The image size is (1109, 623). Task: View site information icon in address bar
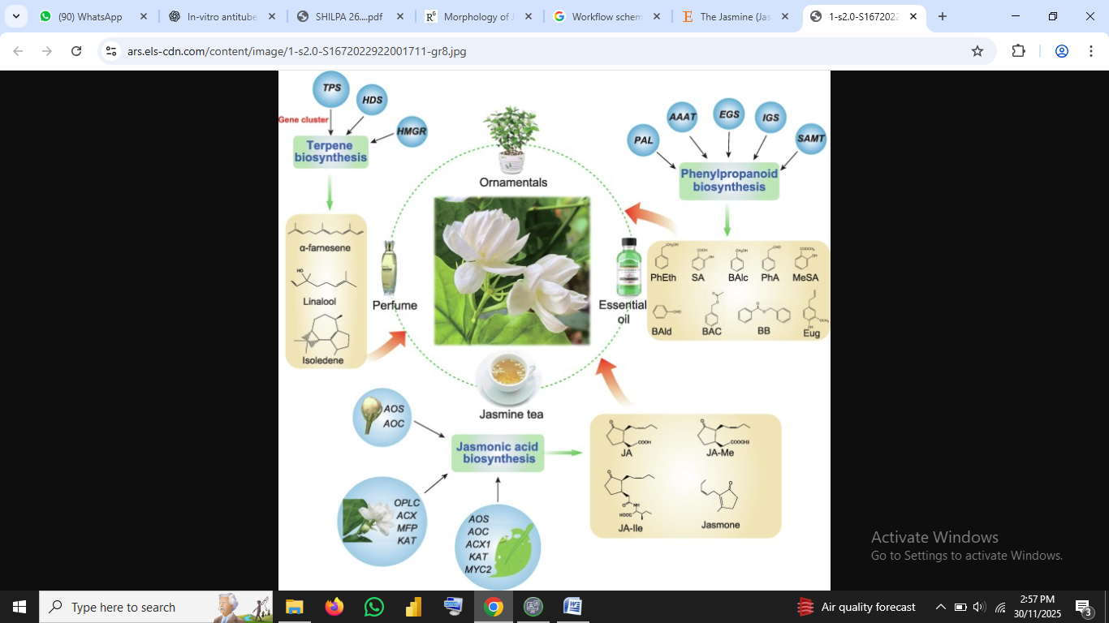point(112,51)
